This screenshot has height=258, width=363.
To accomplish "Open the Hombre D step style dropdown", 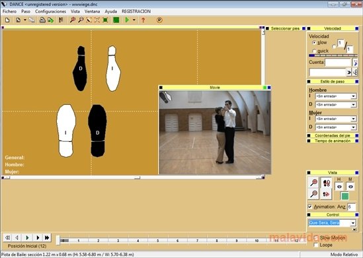I will 353,105.
